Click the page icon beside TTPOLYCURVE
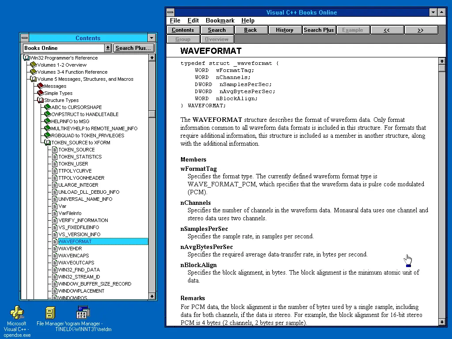Image resolution: width=452 pixels, height=339 pixels. coord(55,171)
